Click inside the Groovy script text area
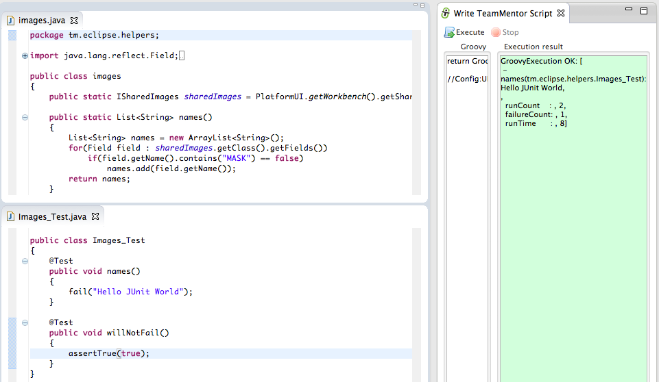 tap(467, 205)
